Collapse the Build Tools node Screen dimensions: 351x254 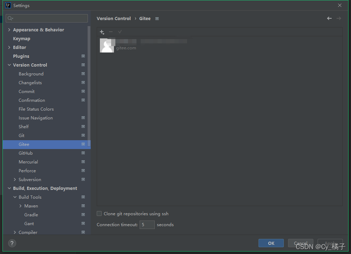click(x=15, y=197)
